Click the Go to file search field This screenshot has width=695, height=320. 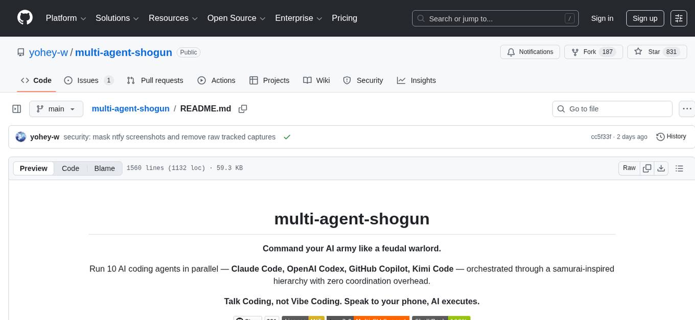[612, 108]
